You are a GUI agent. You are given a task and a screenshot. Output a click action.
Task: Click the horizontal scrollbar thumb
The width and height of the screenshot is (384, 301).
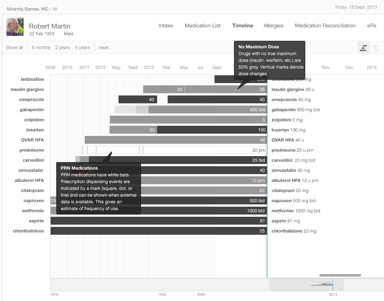point(340,275)
